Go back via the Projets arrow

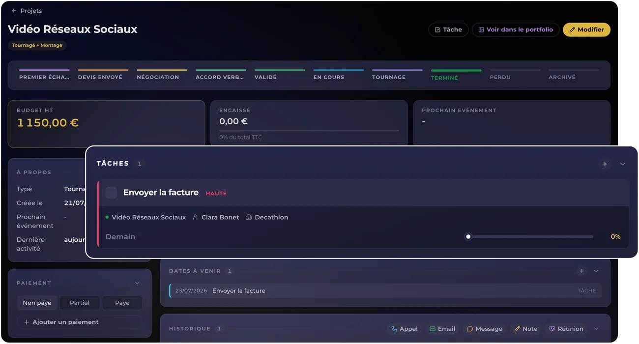coord(14,11)
